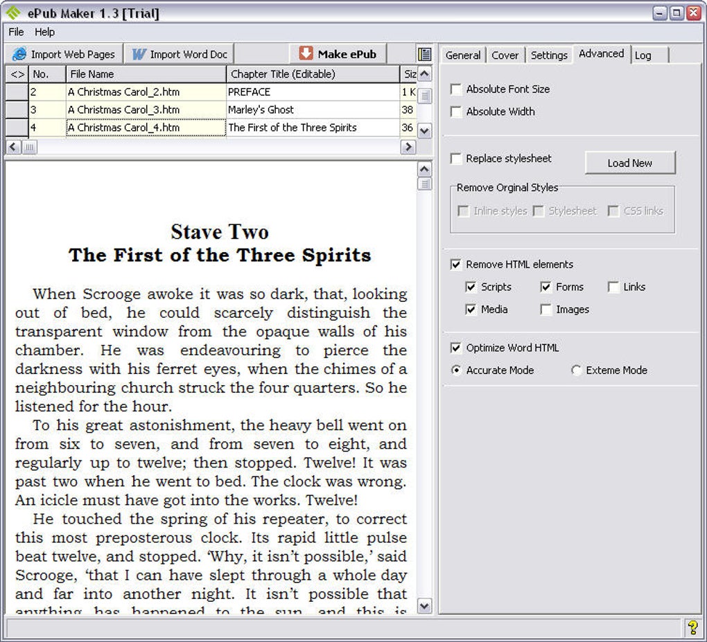Screen dimensions: 707x642
Task: Select Exteme Mode radio button
Action: coord(576,371)
